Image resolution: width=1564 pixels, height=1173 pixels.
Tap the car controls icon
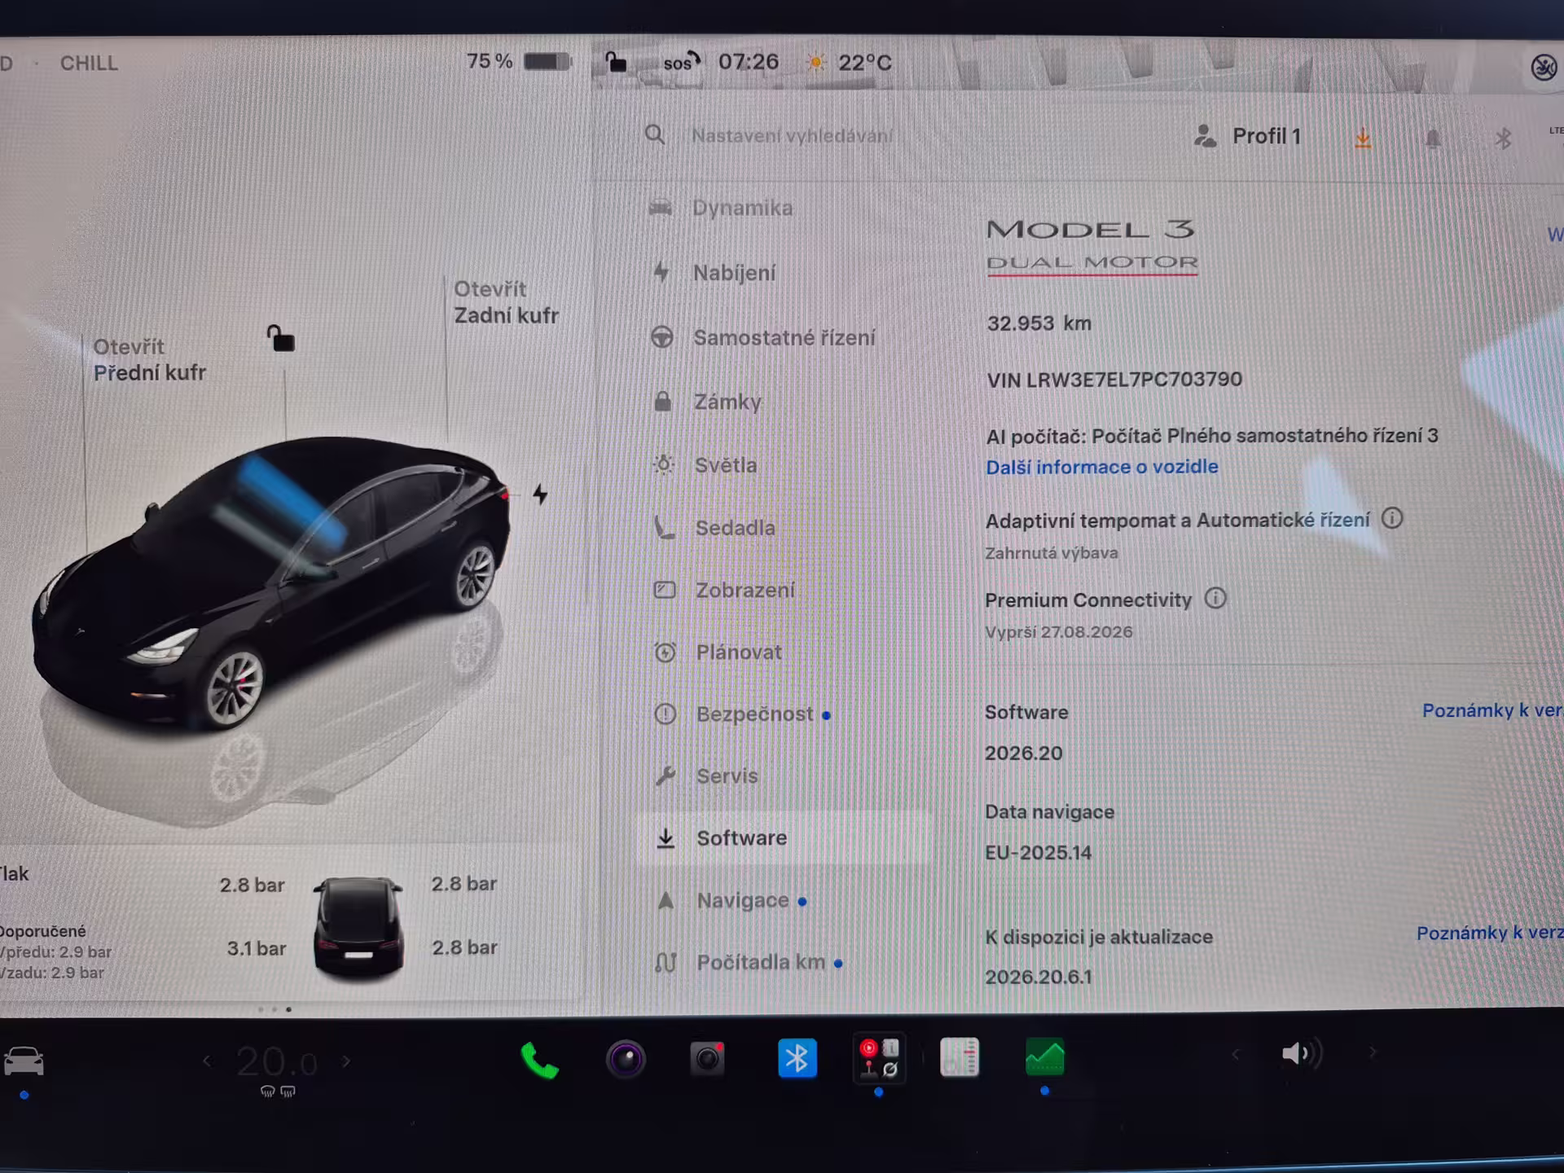point(24,1061)
